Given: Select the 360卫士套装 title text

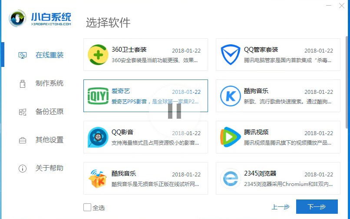Looking at the screenshot, I should [x=129, y=50].
